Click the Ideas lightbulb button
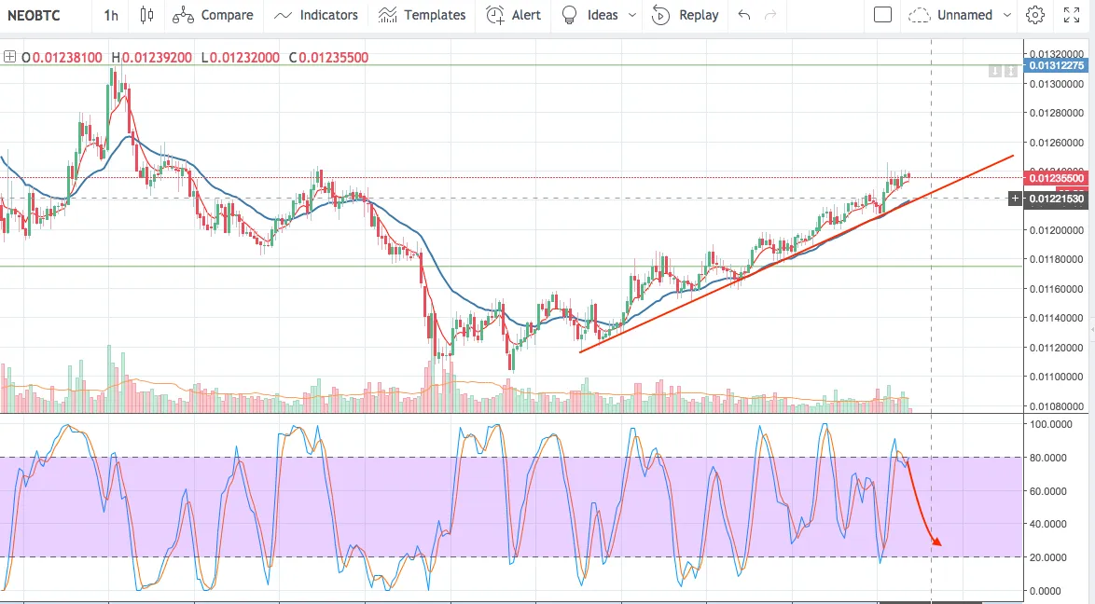This screenshot has width=1095, height=604. pyautogui.click(x=569, y=15)
